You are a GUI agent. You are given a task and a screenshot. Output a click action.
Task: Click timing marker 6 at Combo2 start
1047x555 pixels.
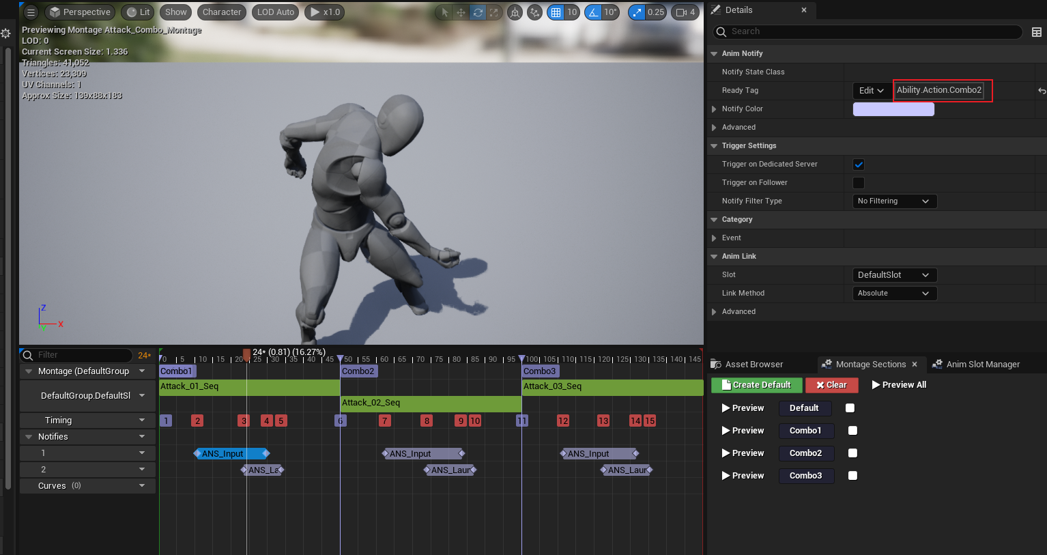(341, 421)
